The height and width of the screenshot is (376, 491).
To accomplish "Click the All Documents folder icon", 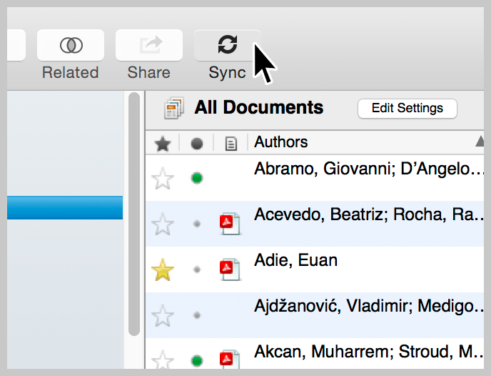I will (x=173, y=109).
